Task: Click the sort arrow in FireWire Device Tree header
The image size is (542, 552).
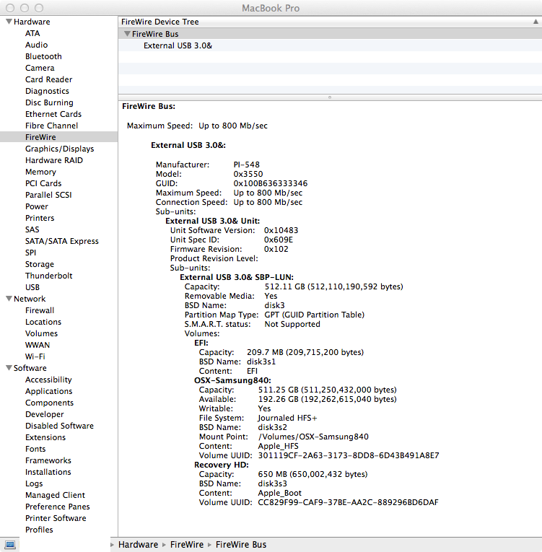Action: pos(536,22)
